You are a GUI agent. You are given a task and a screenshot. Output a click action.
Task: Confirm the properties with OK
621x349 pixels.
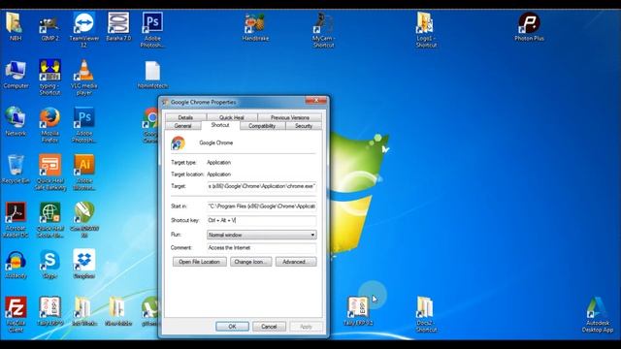(232, 327)
